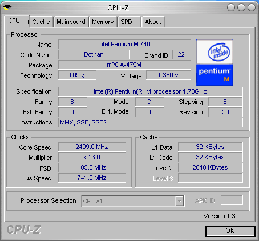This screenshot has height=241, width=259.
Task: Click the processor Name field
Action: 124,44
